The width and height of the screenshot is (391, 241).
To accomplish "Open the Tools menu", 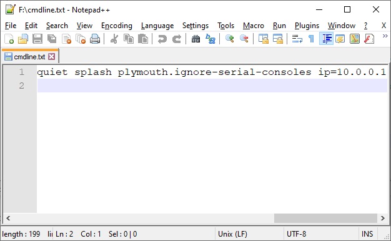I will (x=225, y=26).
